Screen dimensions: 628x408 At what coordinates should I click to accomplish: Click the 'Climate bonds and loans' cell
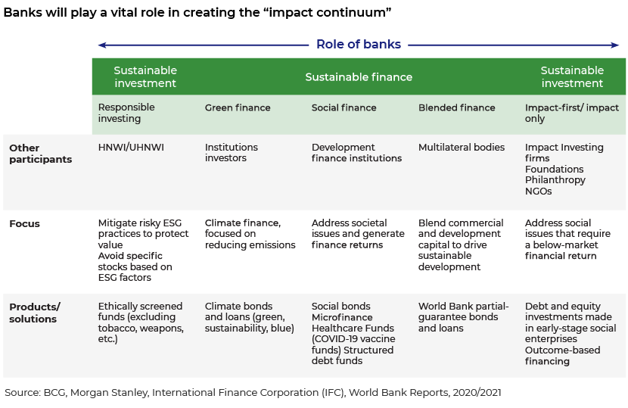tap(250, 317)
